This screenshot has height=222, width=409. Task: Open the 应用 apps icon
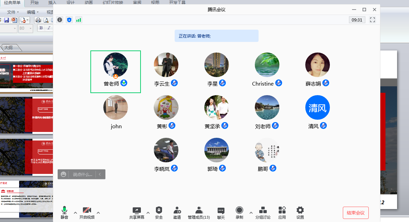(282, 210)
